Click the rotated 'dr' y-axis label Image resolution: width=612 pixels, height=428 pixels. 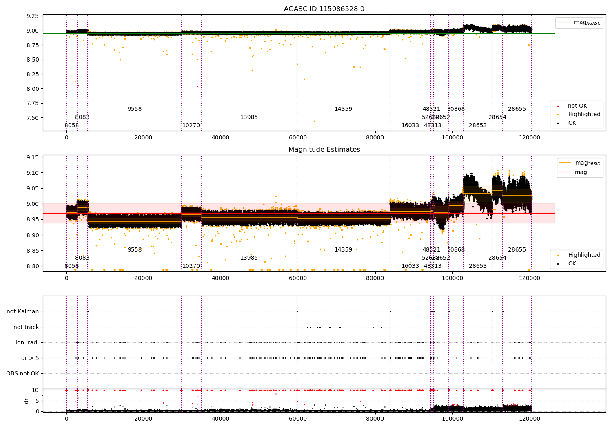pos(27,401)
